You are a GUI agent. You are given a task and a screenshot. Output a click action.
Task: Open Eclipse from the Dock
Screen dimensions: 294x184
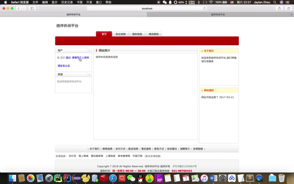(x=77, y=178)
